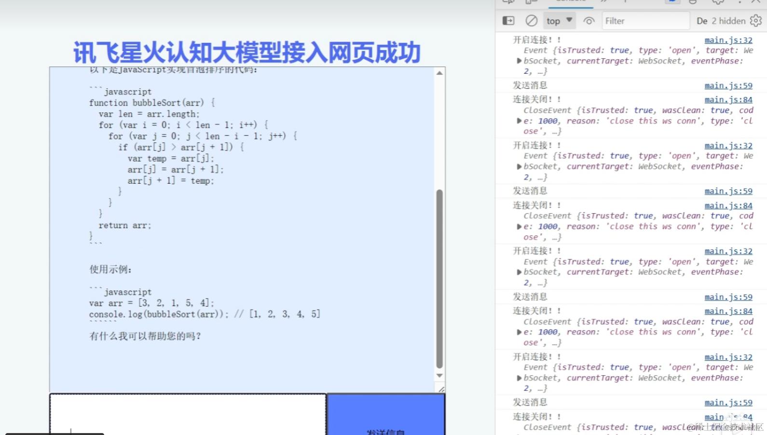Open console settings via the gear icon
This screenshot has height=435, width=767.
pyautogui.click(x=756, y=21)
